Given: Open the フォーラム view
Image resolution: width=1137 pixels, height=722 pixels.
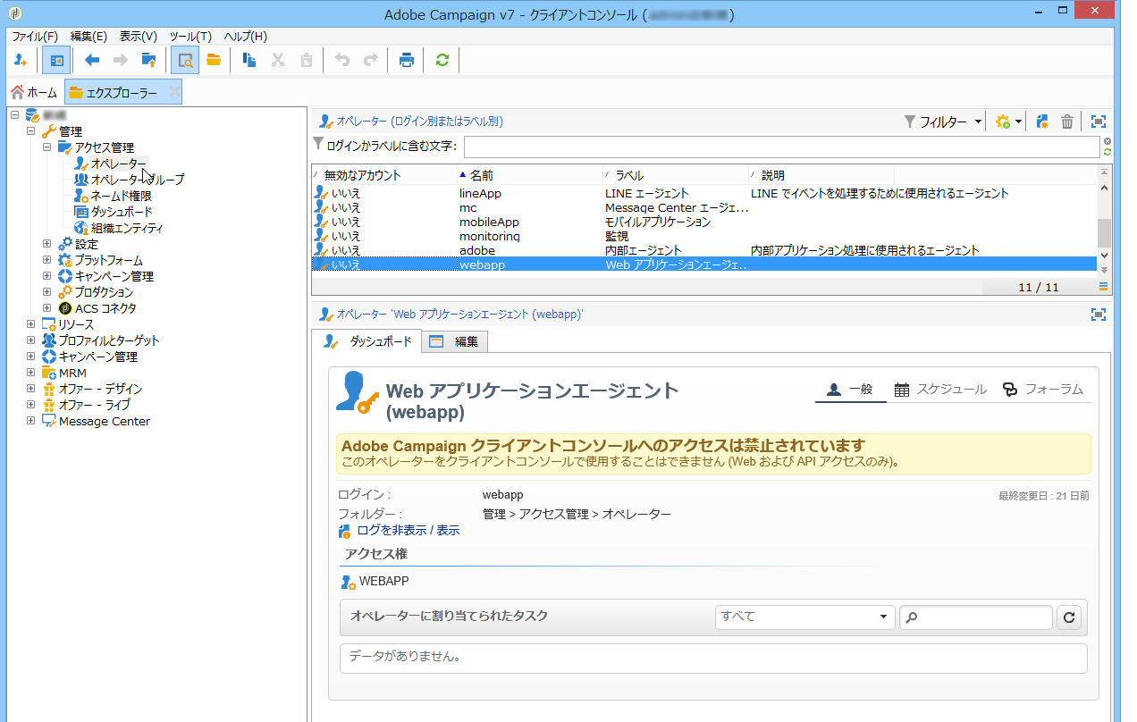Looking at the screenshot, I should point(1042,390).
